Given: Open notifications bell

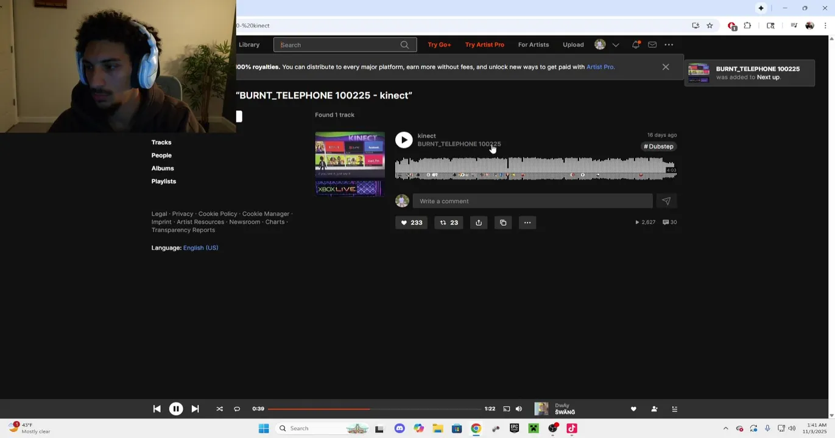Looking at the screenshot, I should pos(636,44).
